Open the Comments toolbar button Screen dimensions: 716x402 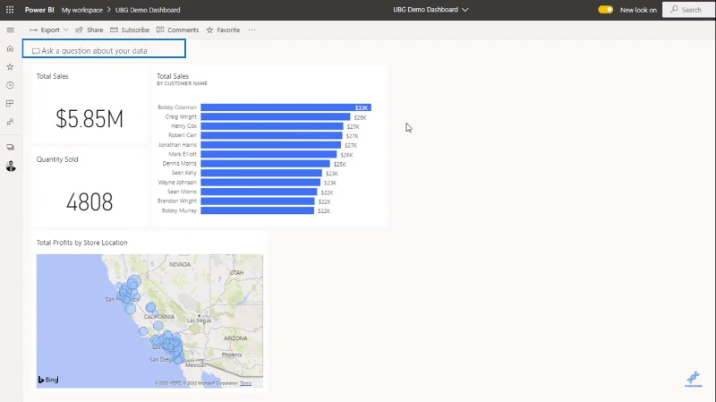177,30
